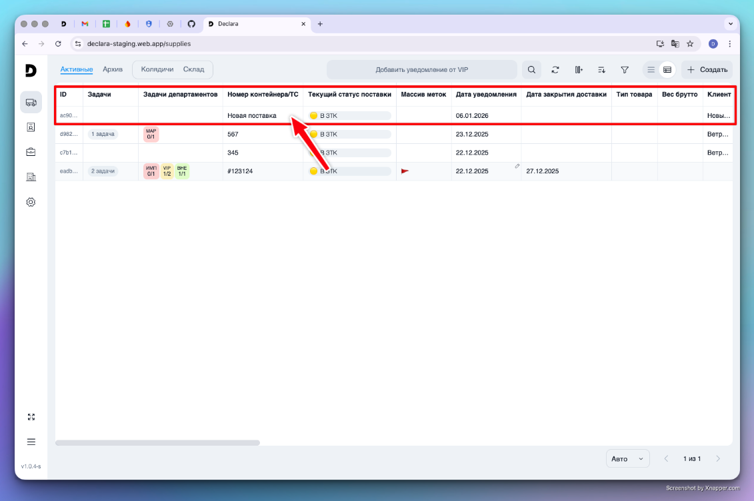754x501 pixels.
Task: Open settings gear in sidebar
Action: click(x=31, y=203)
